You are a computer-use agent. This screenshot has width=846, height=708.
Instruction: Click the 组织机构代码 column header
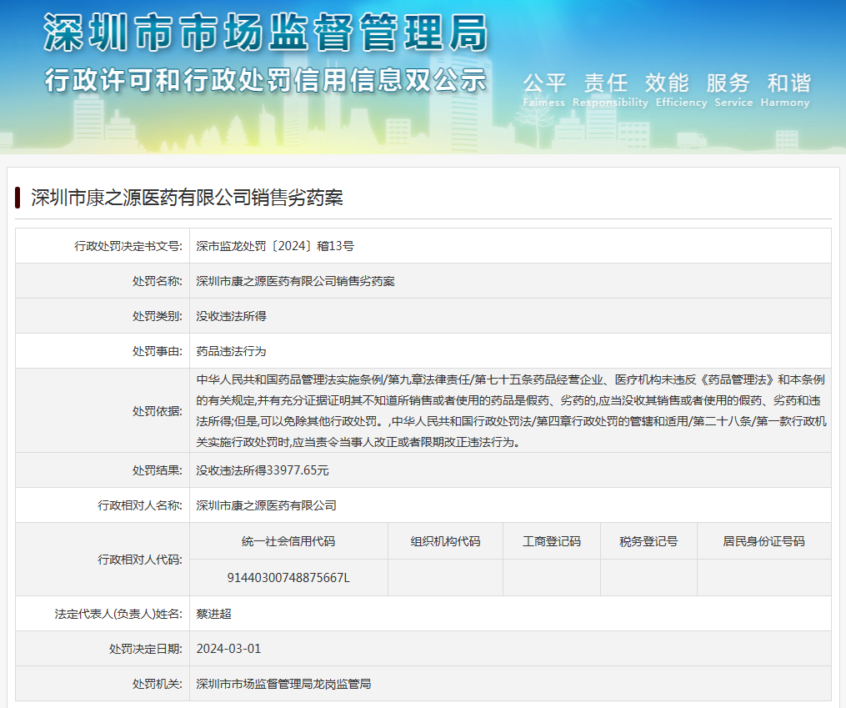click(x=446, y=541)
